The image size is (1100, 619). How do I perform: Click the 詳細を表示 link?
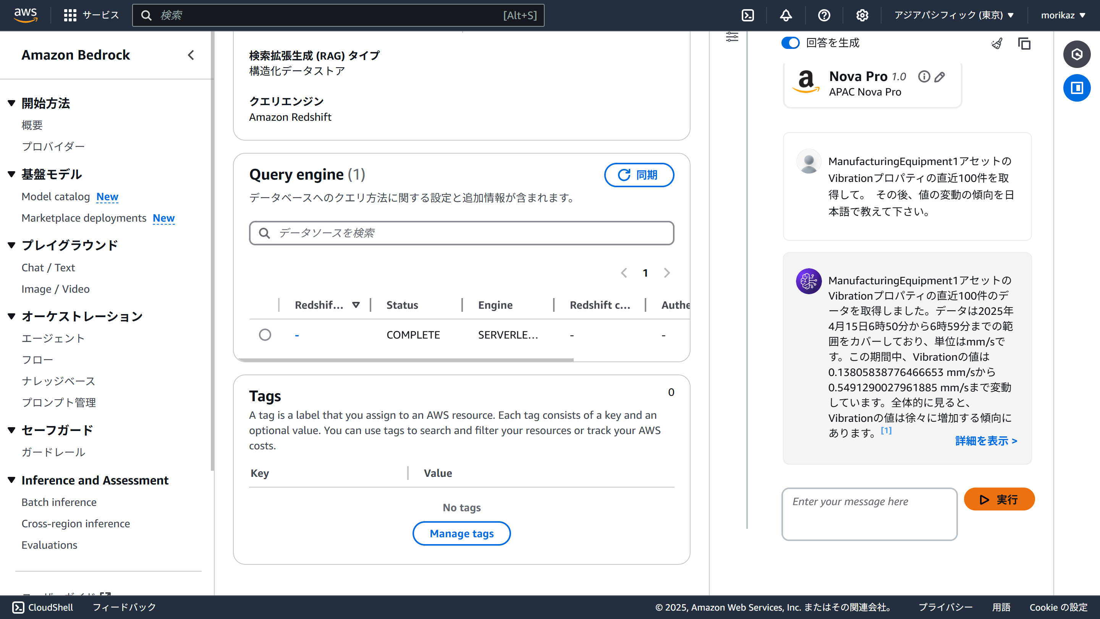[985, 441]
